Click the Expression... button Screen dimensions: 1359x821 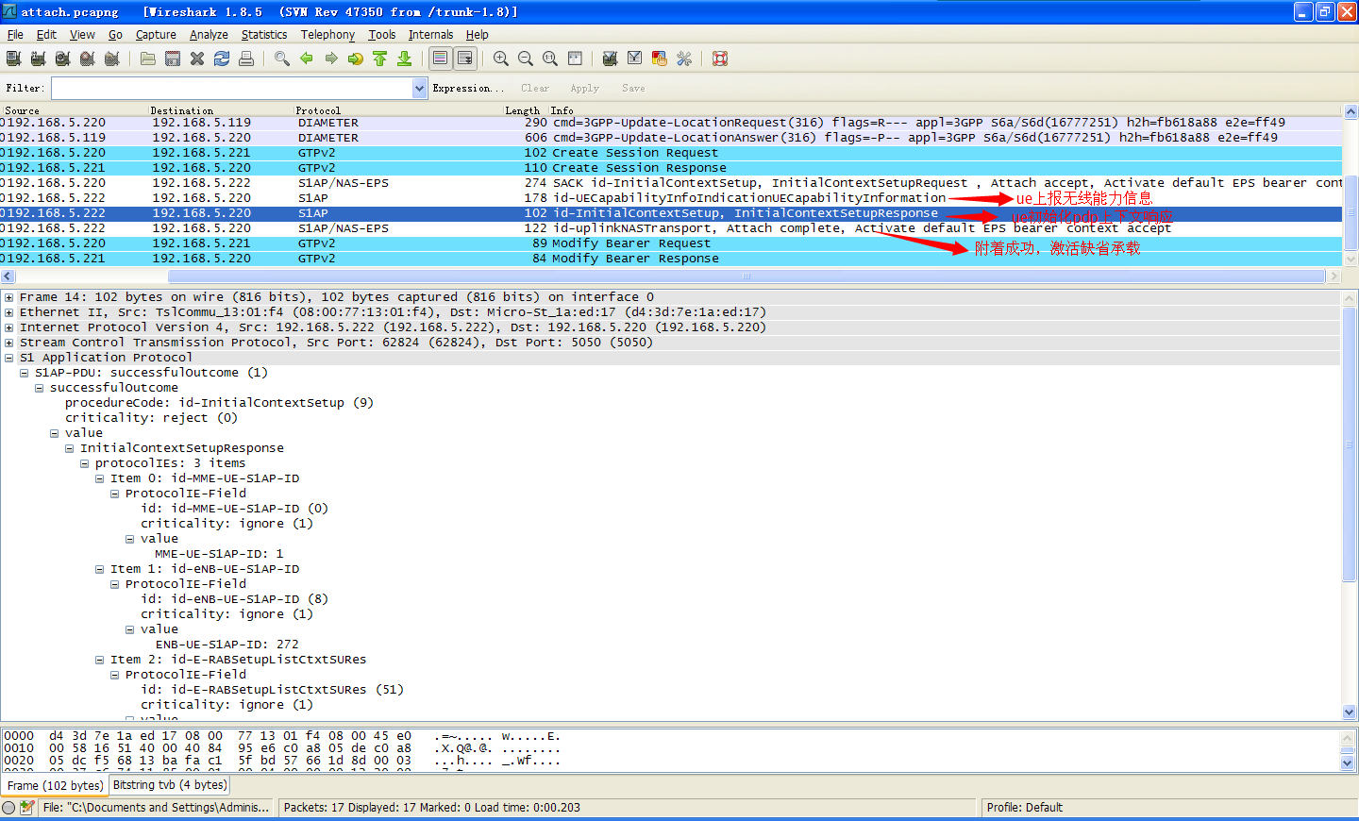(x=468, y=88)
